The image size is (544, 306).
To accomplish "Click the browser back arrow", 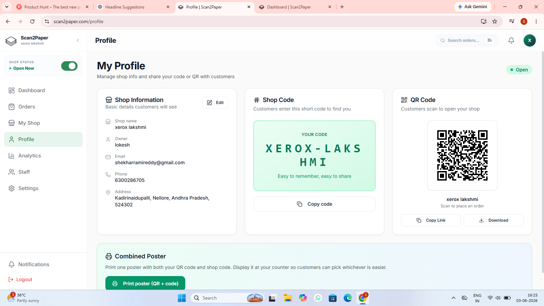I will point(8,21).
